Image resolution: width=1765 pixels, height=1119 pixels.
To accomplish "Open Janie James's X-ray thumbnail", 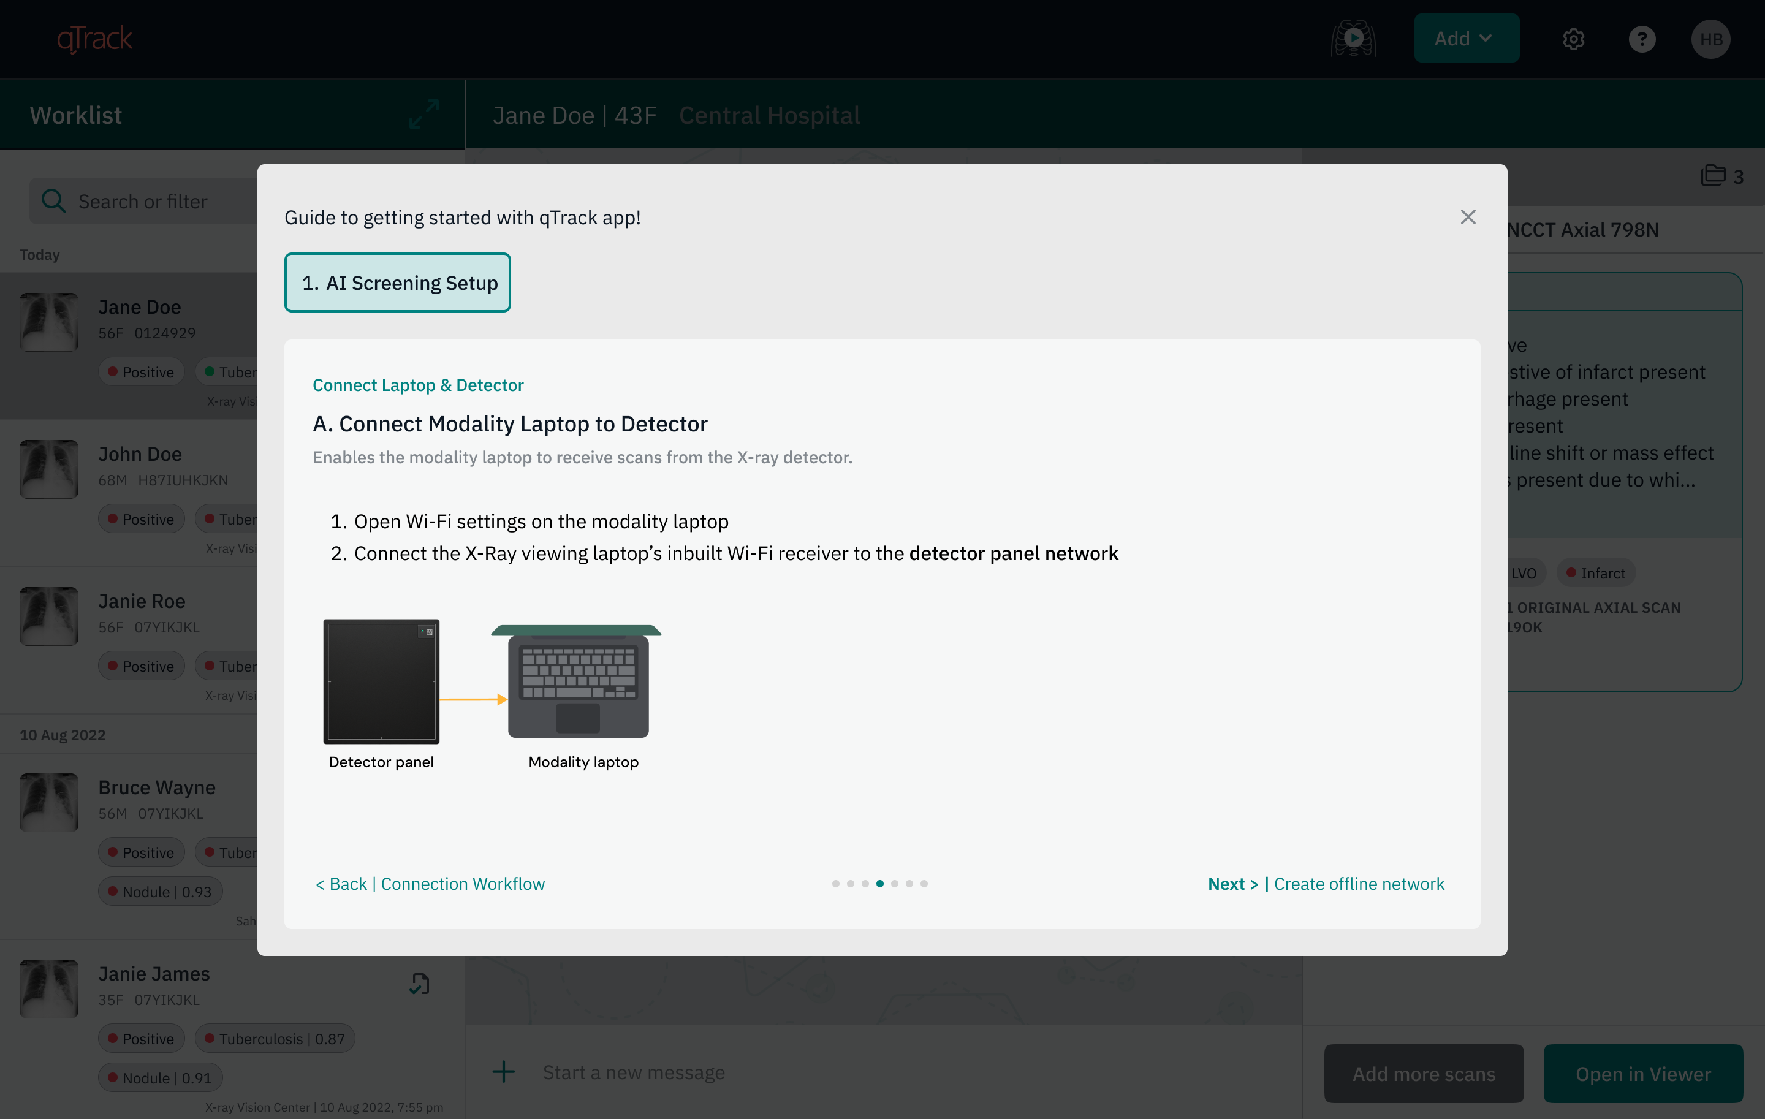I will tap(49, 988).
